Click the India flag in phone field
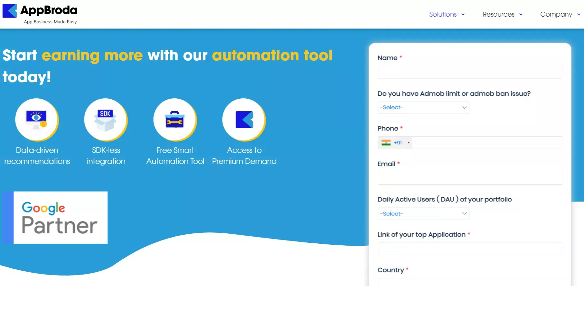584x332 pixels. 386,143
